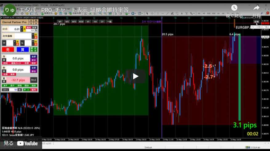Screen dimensions: 270x151
Task: Play the YouTube video
Action: tap(135, 76)
